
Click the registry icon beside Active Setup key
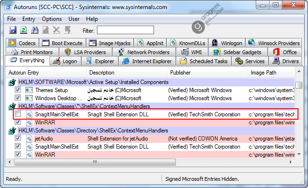click(x=12, y=82)
